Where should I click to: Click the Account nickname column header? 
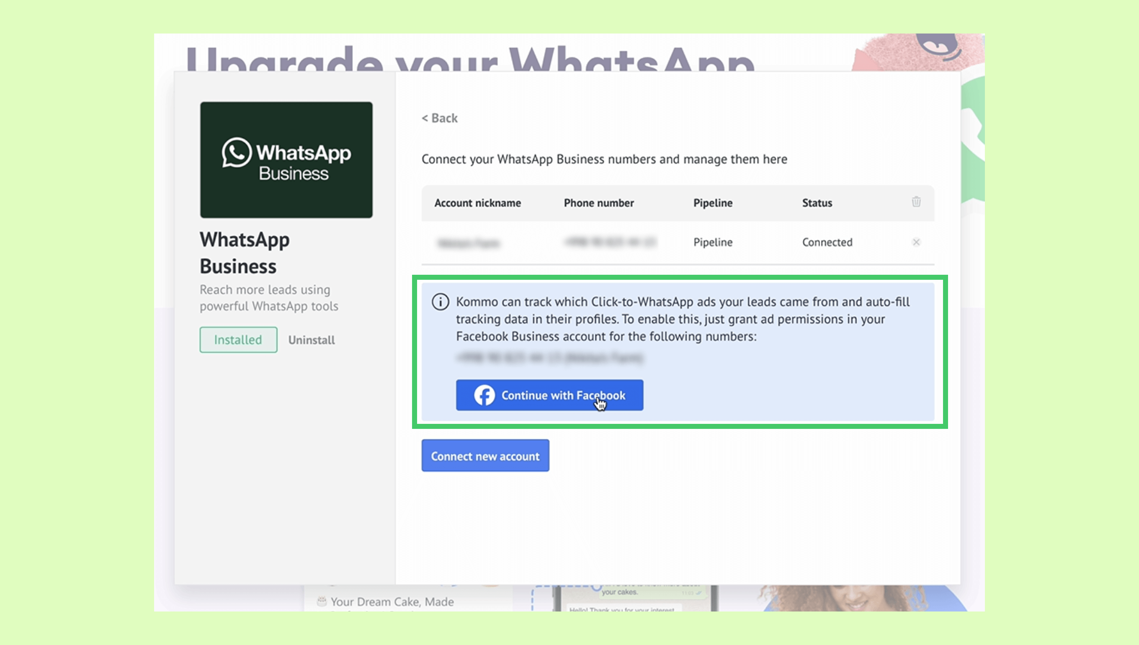click(x=477, y=203)
